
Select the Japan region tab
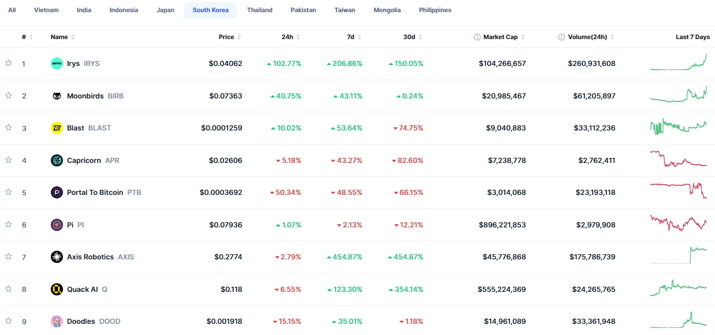coord(166,10)
